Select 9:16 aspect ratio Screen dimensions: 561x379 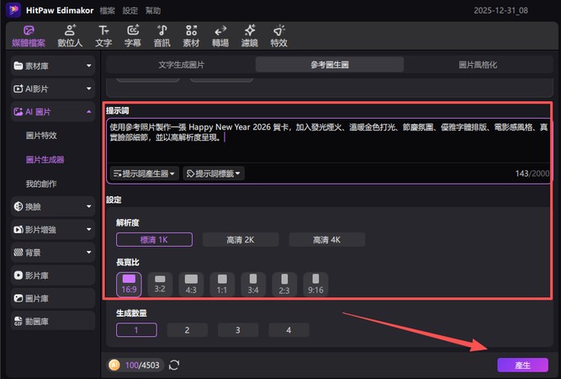tap(315, 285)
